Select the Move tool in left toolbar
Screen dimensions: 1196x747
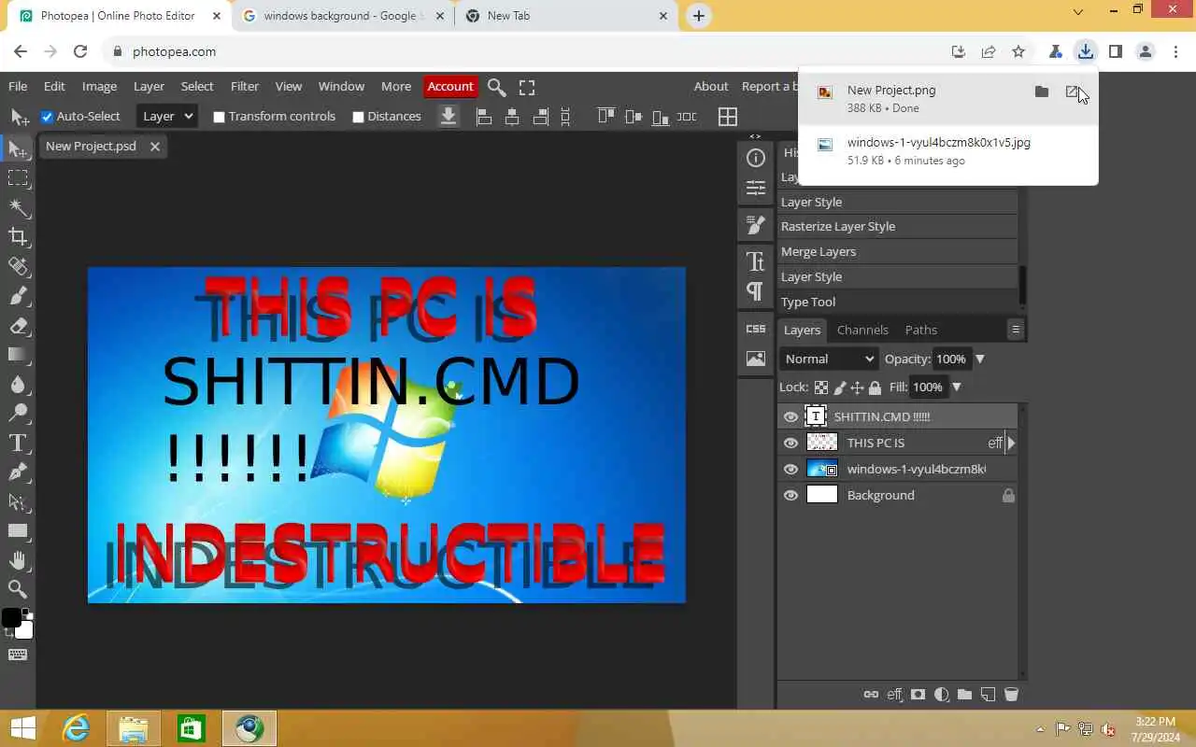pos(18,148)
